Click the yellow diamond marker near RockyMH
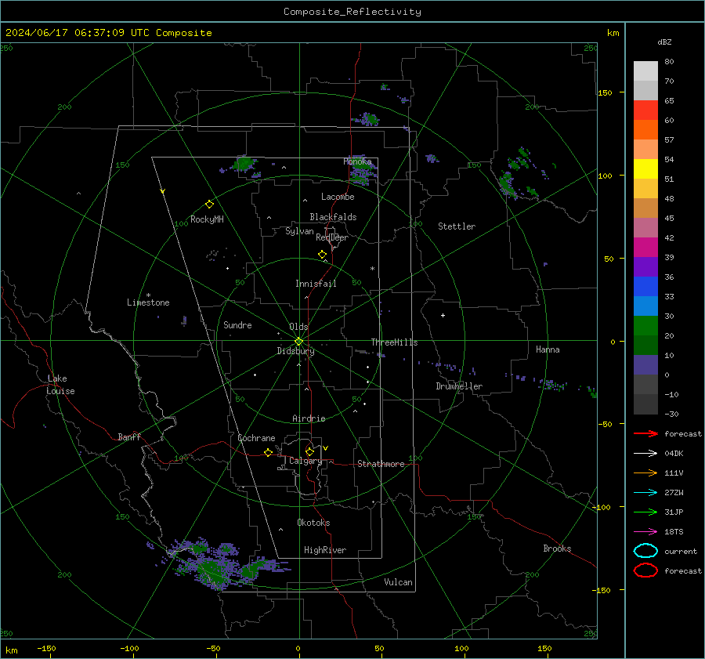Viewport: 705px width, 659px height. click(x=209, y=205)
